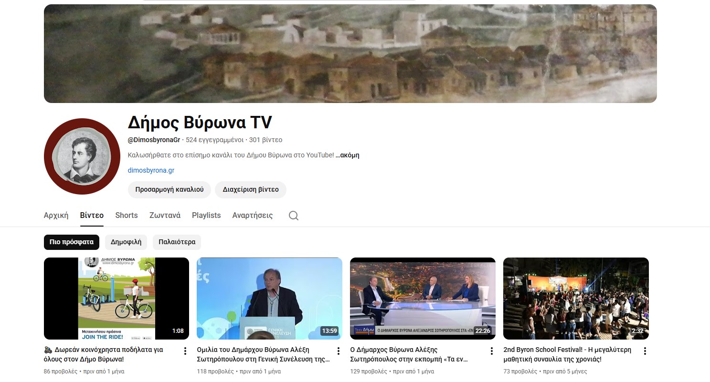Expand channel description with …ακόμη
Image resolution: width=710 pixels, height=382 pixels.
click(347, 155)
